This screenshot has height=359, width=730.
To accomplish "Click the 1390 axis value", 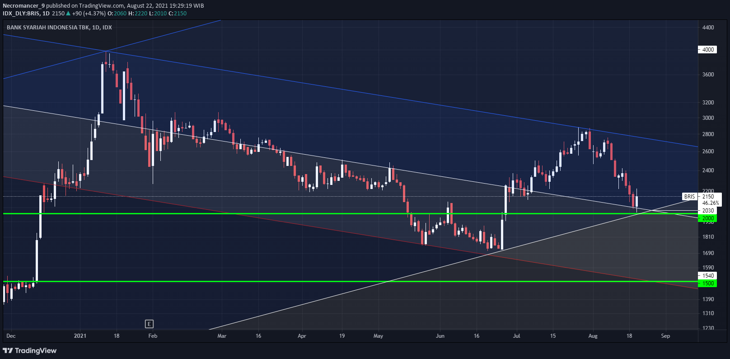I will [708, 299].
